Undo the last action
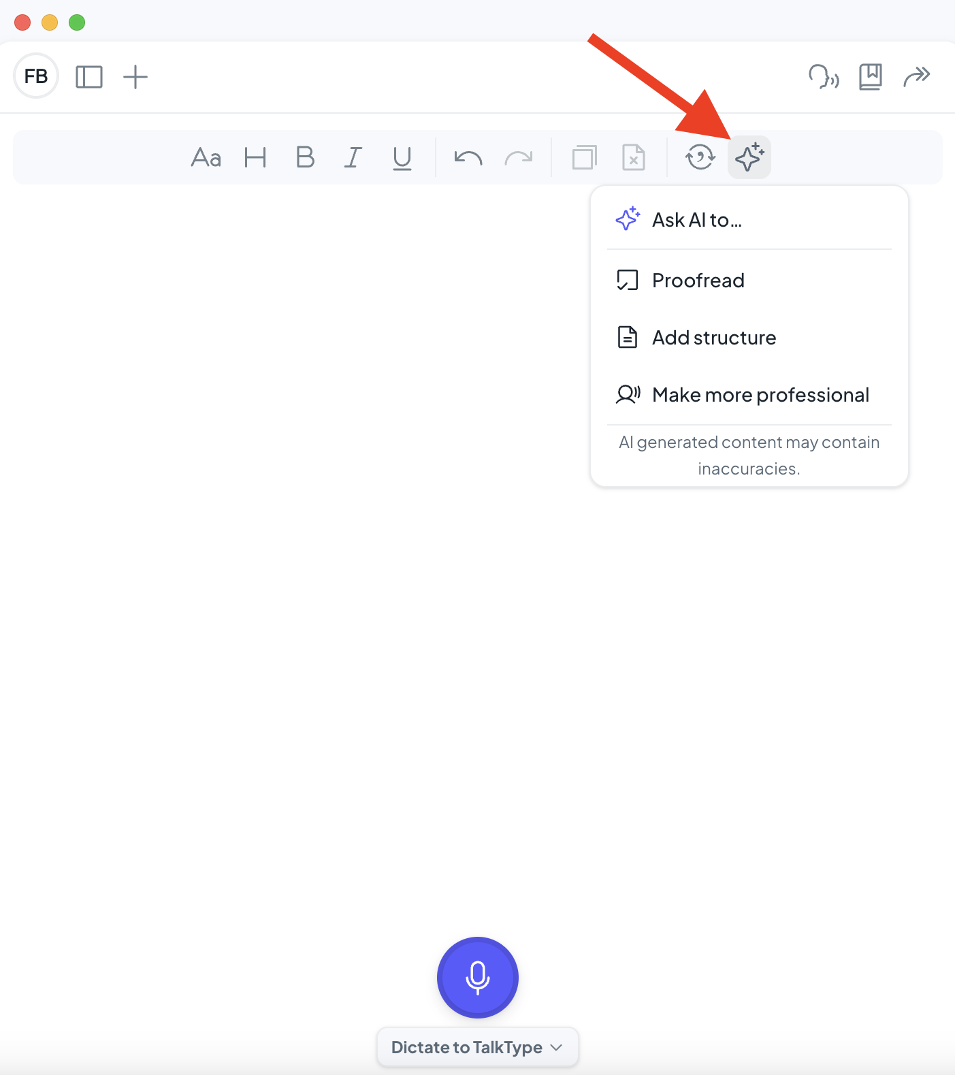The image size is (955, 1075). point(468,157)
